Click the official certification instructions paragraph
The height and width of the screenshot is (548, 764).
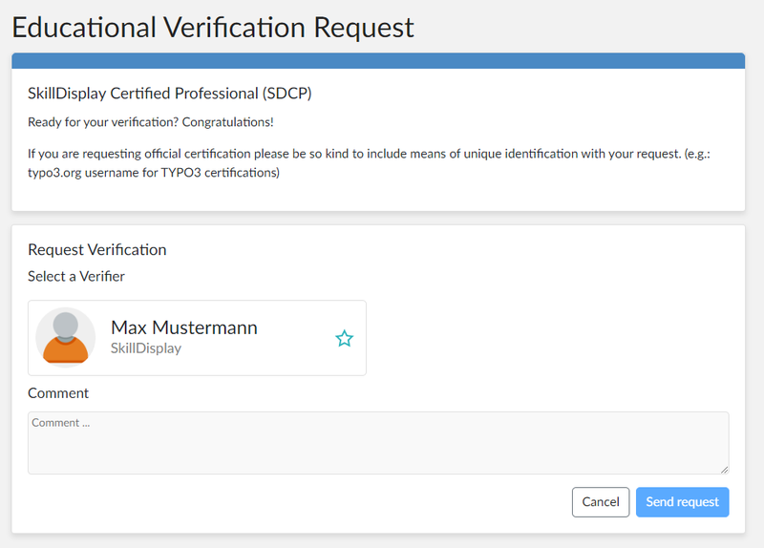[x=372, y=154]
